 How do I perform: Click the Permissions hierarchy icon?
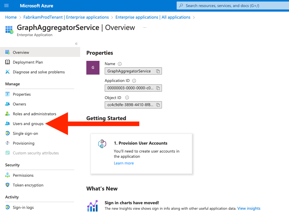[7, 175]
